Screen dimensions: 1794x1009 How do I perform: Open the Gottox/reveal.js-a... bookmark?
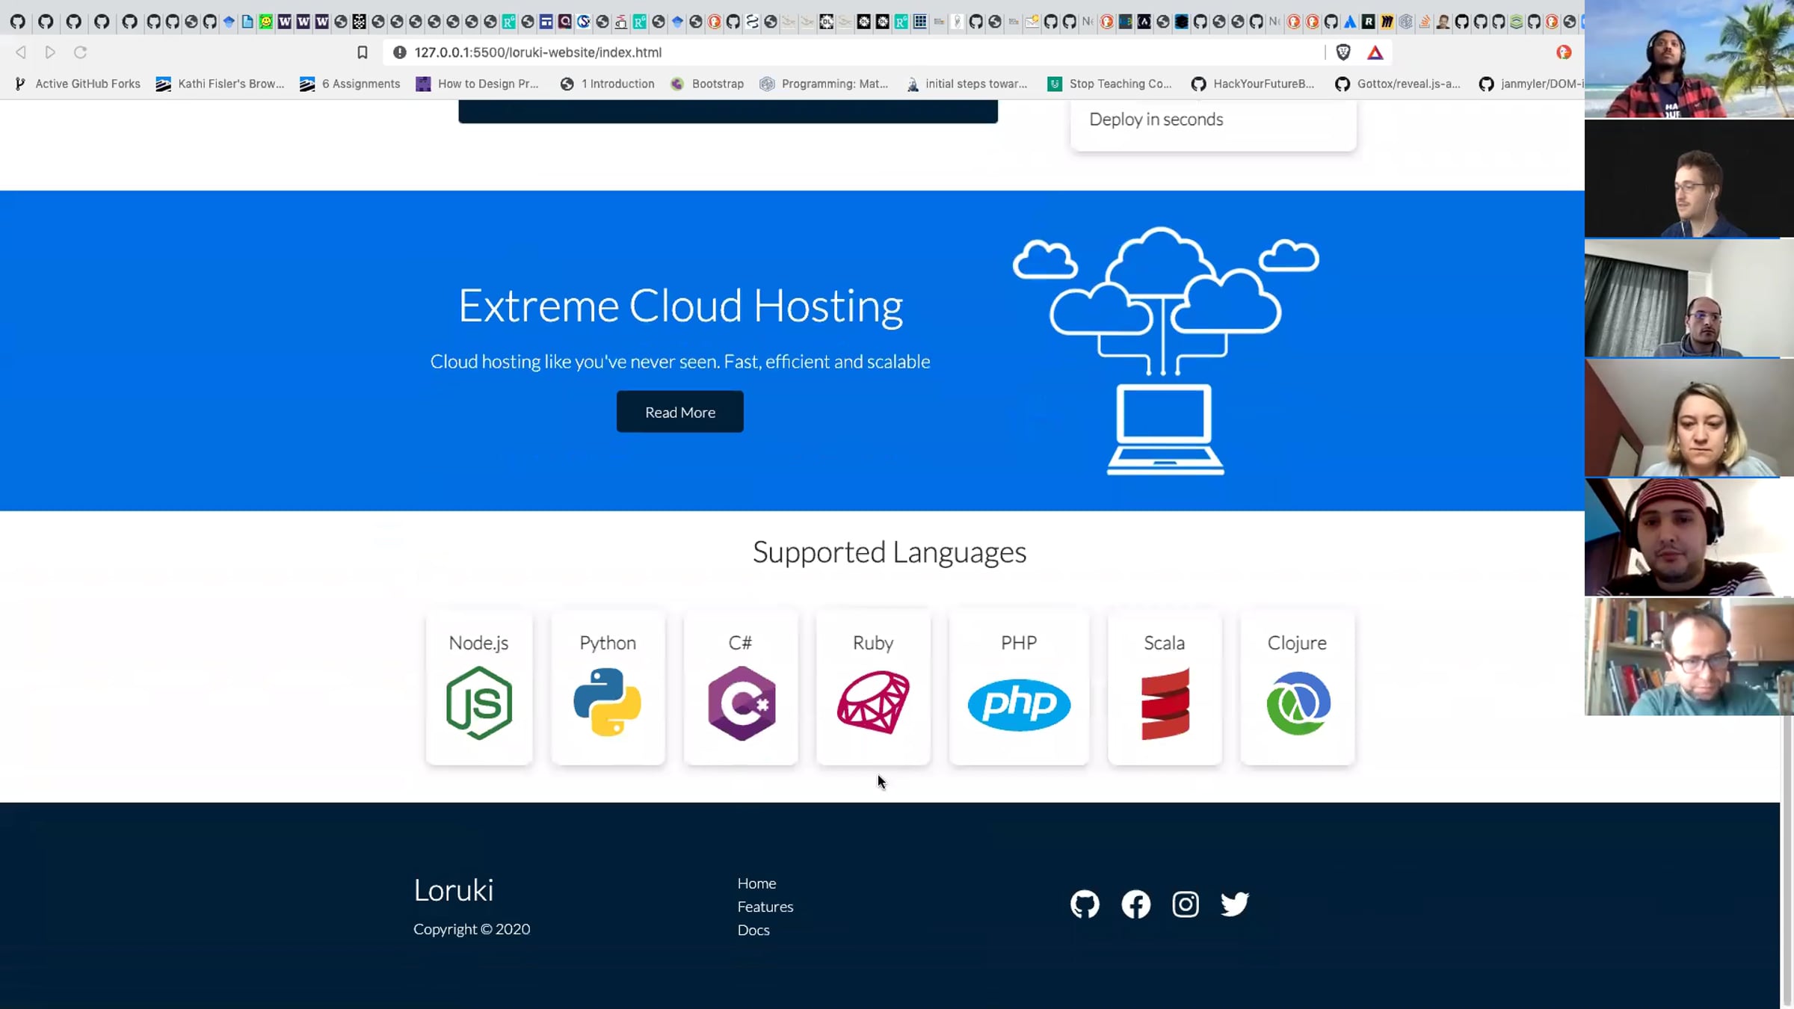pyautogui.click(x=1398, y=84)
